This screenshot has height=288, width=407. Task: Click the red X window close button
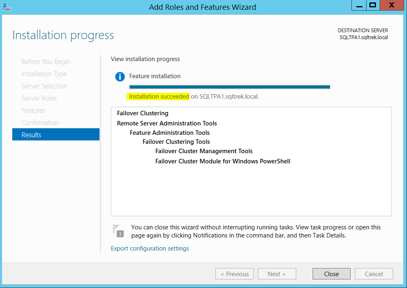392,5
